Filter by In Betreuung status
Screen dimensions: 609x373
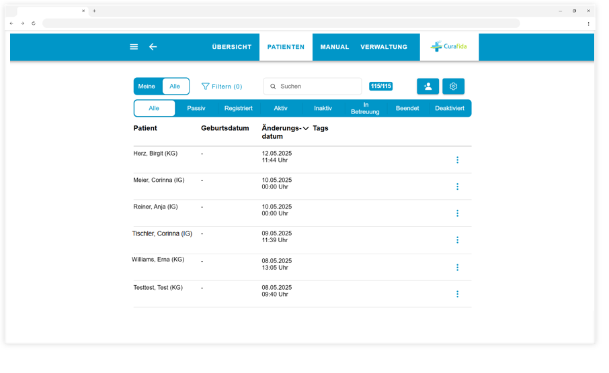tap(365, 108)
